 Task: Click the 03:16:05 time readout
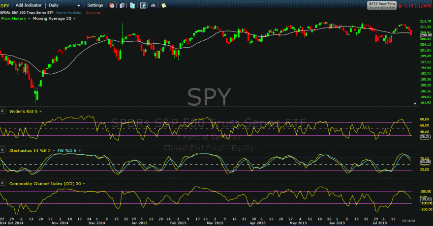409,221
